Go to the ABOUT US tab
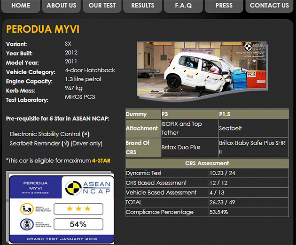296x245 pixels. coord(61,6)
